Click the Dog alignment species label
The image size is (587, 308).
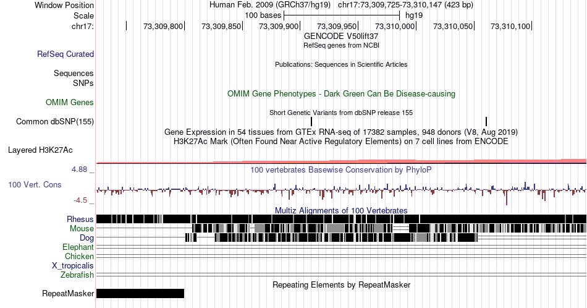tap(87, 237)
